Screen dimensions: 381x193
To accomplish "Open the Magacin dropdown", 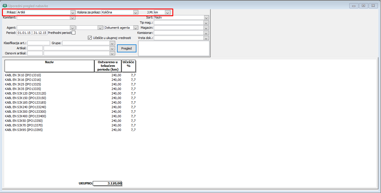I will click(x=206, y=28).
